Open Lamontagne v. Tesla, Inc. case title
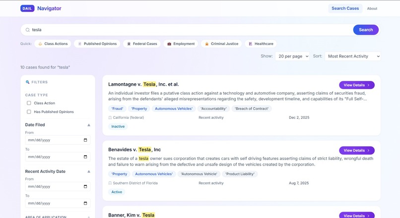Viewport: 400px width, 218px height. (x=143, y=84)
